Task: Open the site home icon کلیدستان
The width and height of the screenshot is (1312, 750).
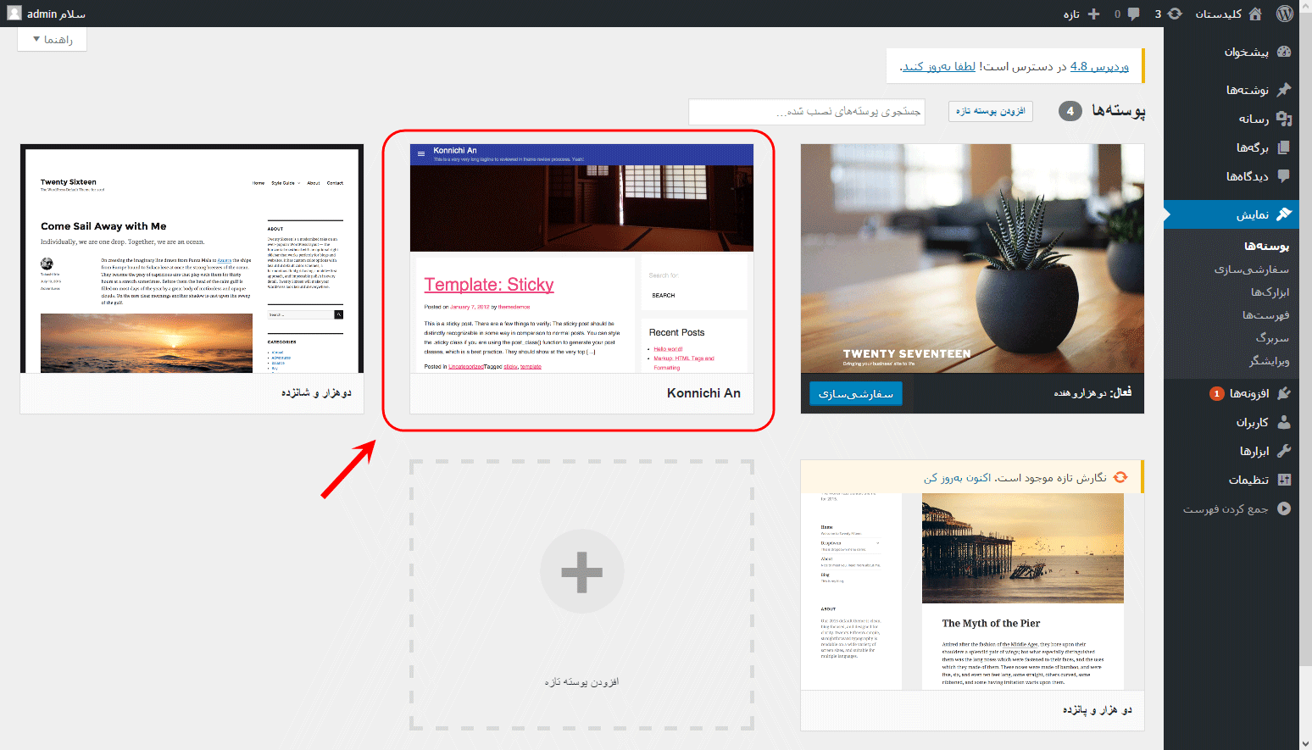Action: coord(1255,14)
